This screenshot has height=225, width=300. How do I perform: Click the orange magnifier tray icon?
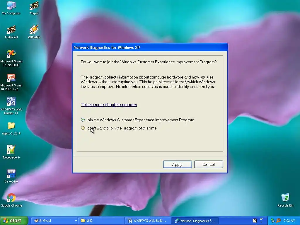[278, 221]
